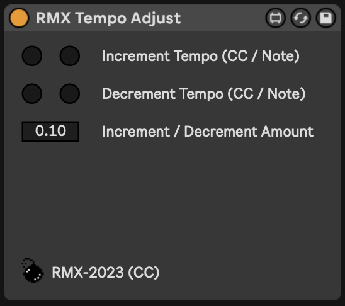Click the Increment / Decrement Amount label
Image resolution: width=345 pixels, height=306 pixels.
208,132
